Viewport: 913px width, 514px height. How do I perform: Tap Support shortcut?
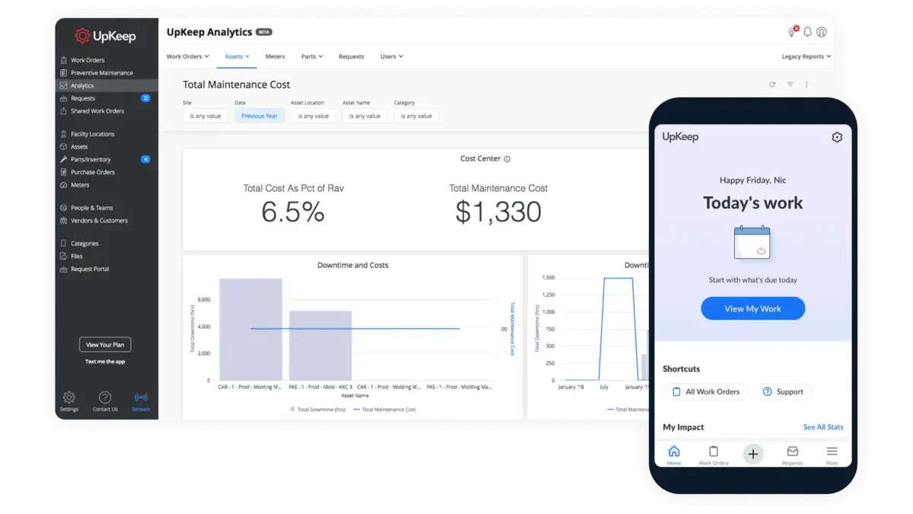click(783, 391)
